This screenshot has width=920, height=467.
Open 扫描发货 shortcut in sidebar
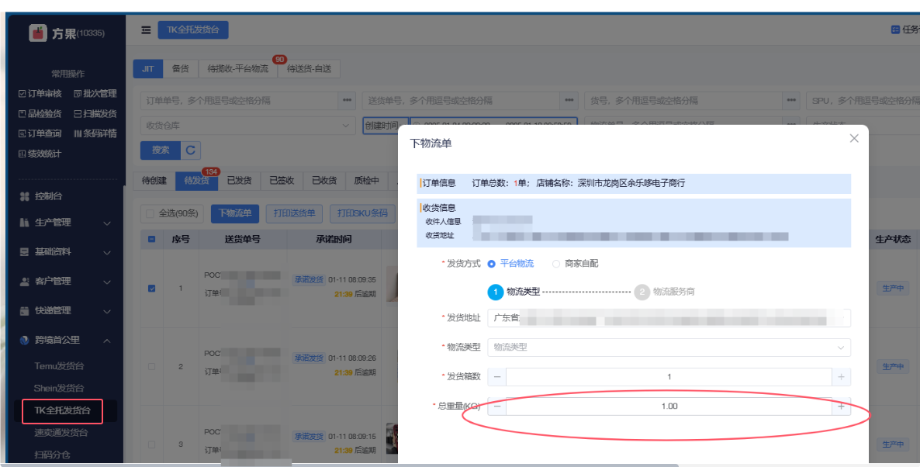pyautogui.click(x=95, y=113)
